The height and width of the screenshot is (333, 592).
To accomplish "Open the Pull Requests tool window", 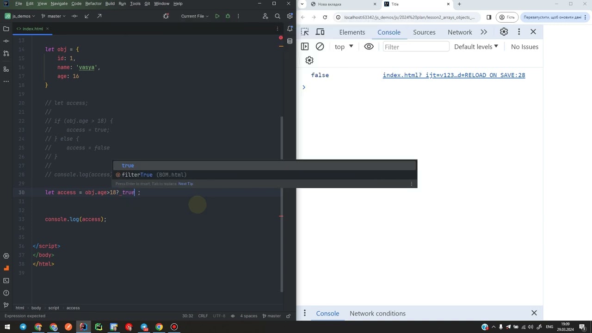I will click(6, 54).
